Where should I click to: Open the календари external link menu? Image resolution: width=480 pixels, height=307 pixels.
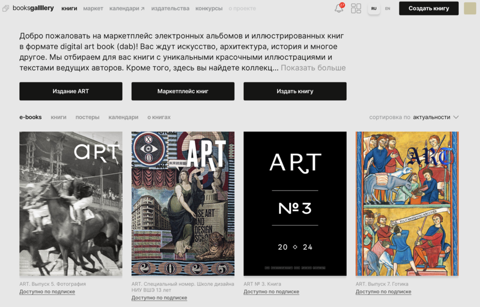127,9
